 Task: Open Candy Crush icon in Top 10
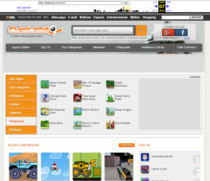pos(145,169)
